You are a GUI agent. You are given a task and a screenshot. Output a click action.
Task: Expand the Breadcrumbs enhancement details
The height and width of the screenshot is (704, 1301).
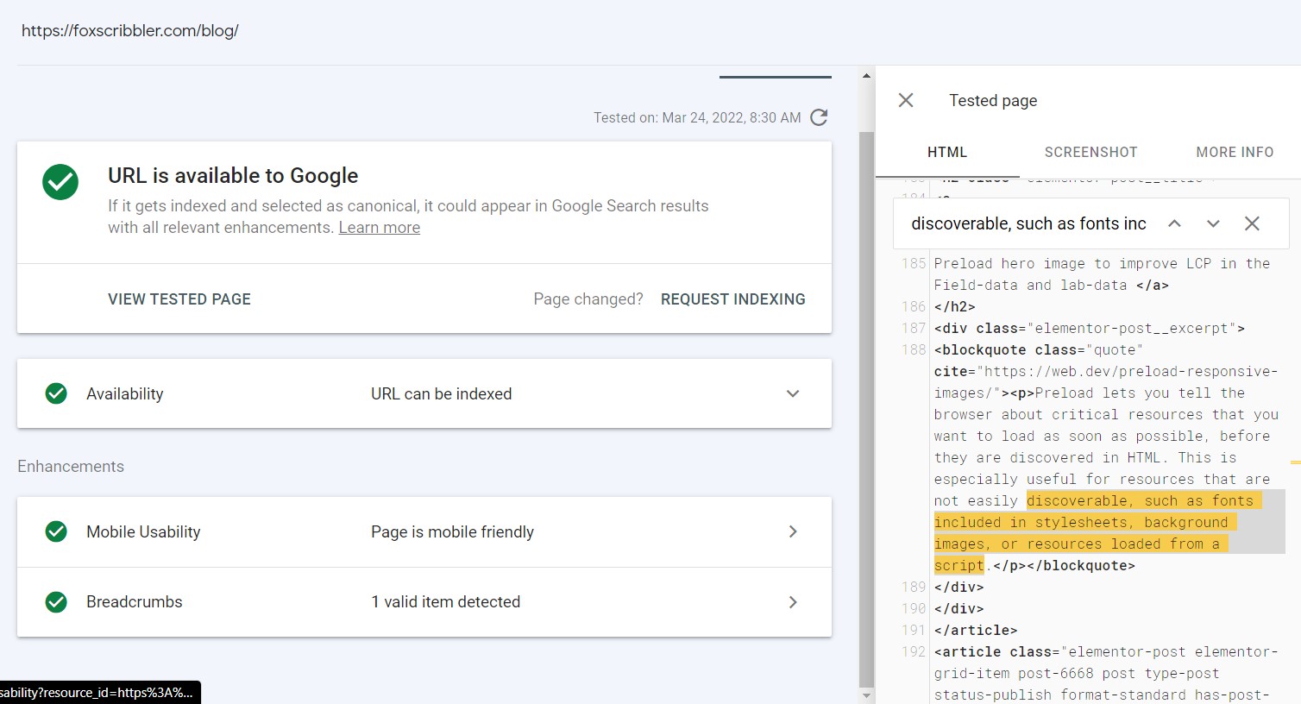[x=792, y=602]
